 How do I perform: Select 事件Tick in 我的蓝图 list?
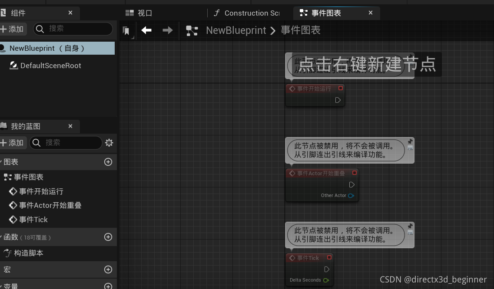tap(33, 220)
